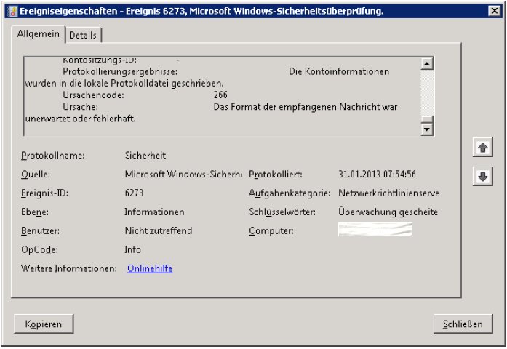Click the Aufgabenkategorie value field
The width and height of the screenshot is (507, 349).
(388, 193)
